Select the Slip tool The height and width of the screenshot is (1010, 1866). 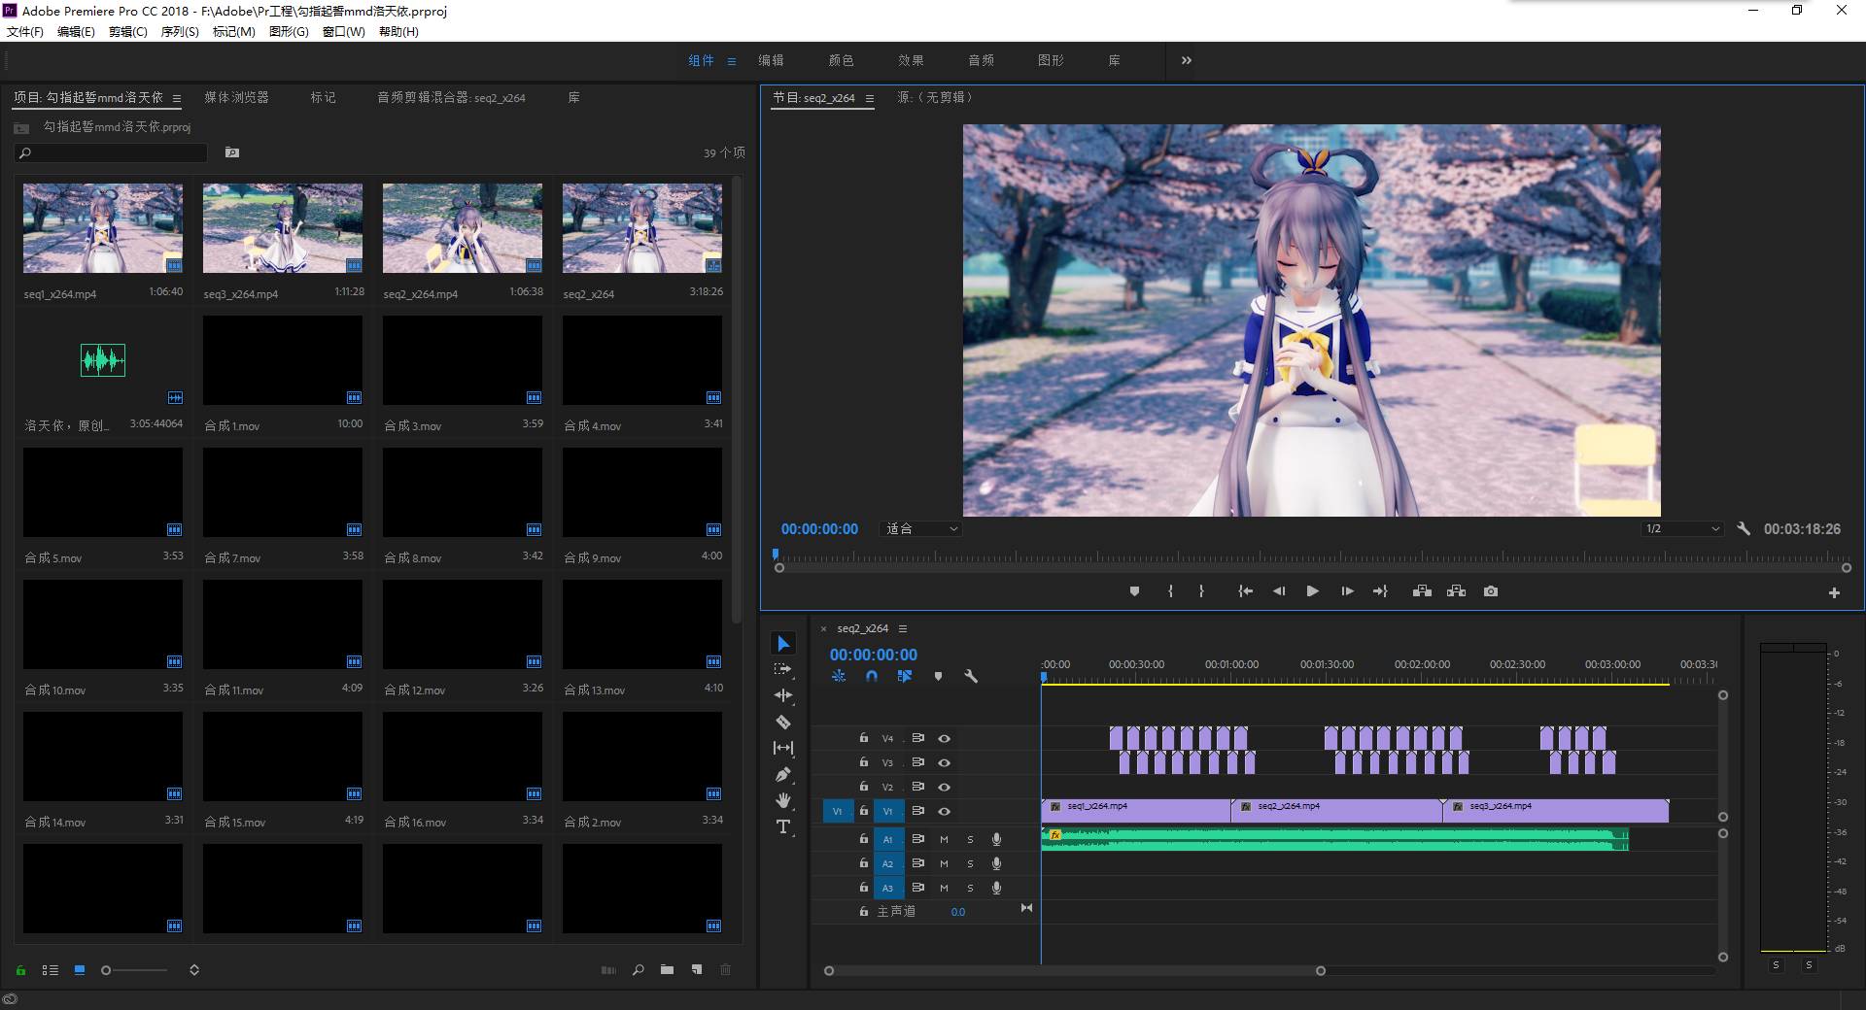tap(783, 748)
